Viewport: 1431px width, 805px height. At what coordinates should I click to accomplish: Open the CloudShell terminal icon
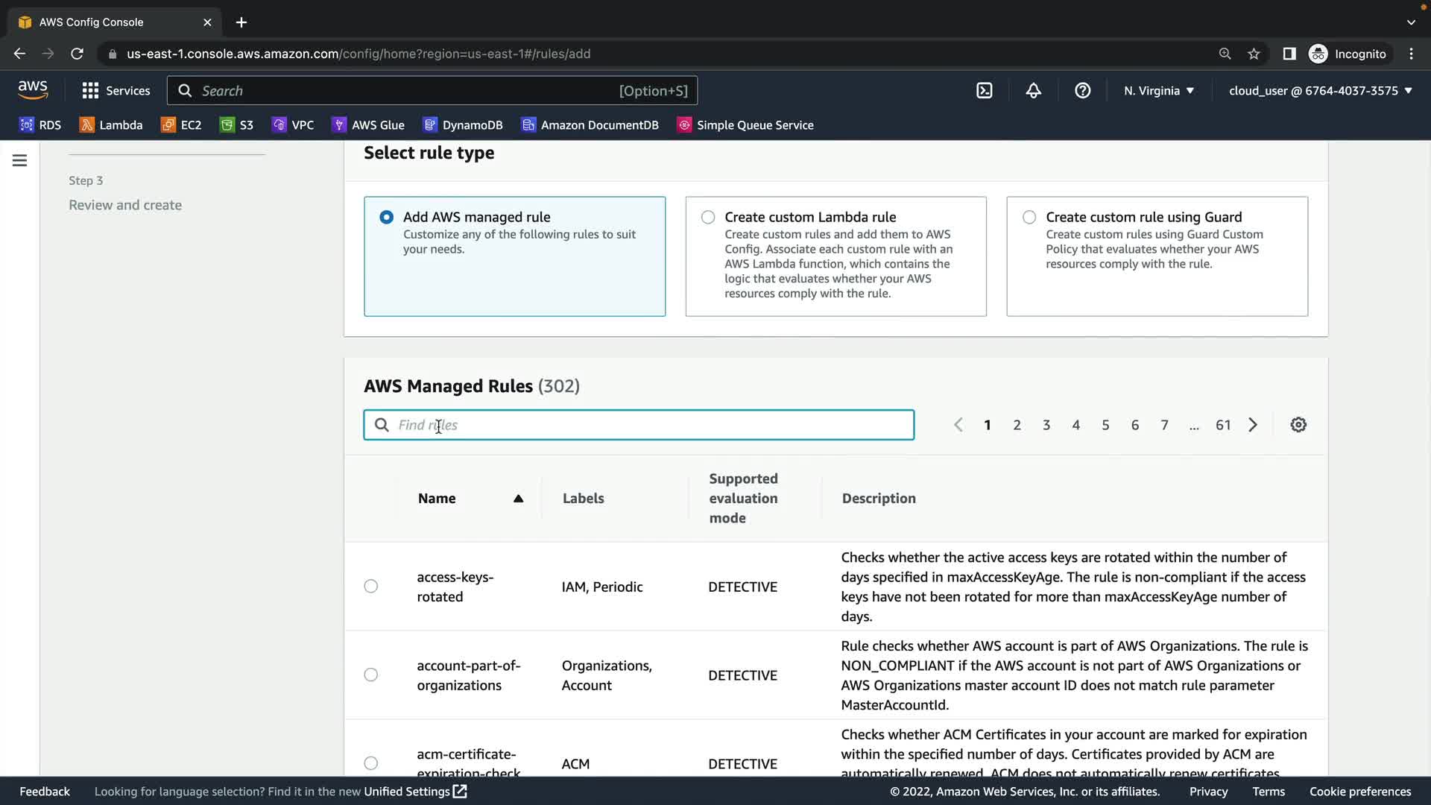coord(984,91)
